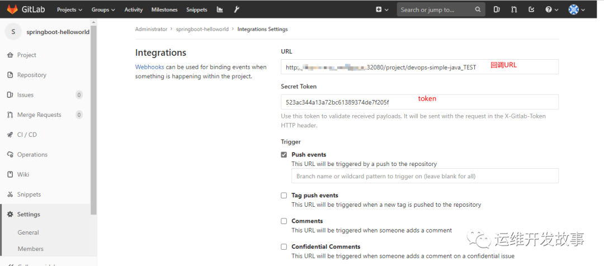Expand the Projects dropdown menu
604x266 pixels.
tap(69, 9)
